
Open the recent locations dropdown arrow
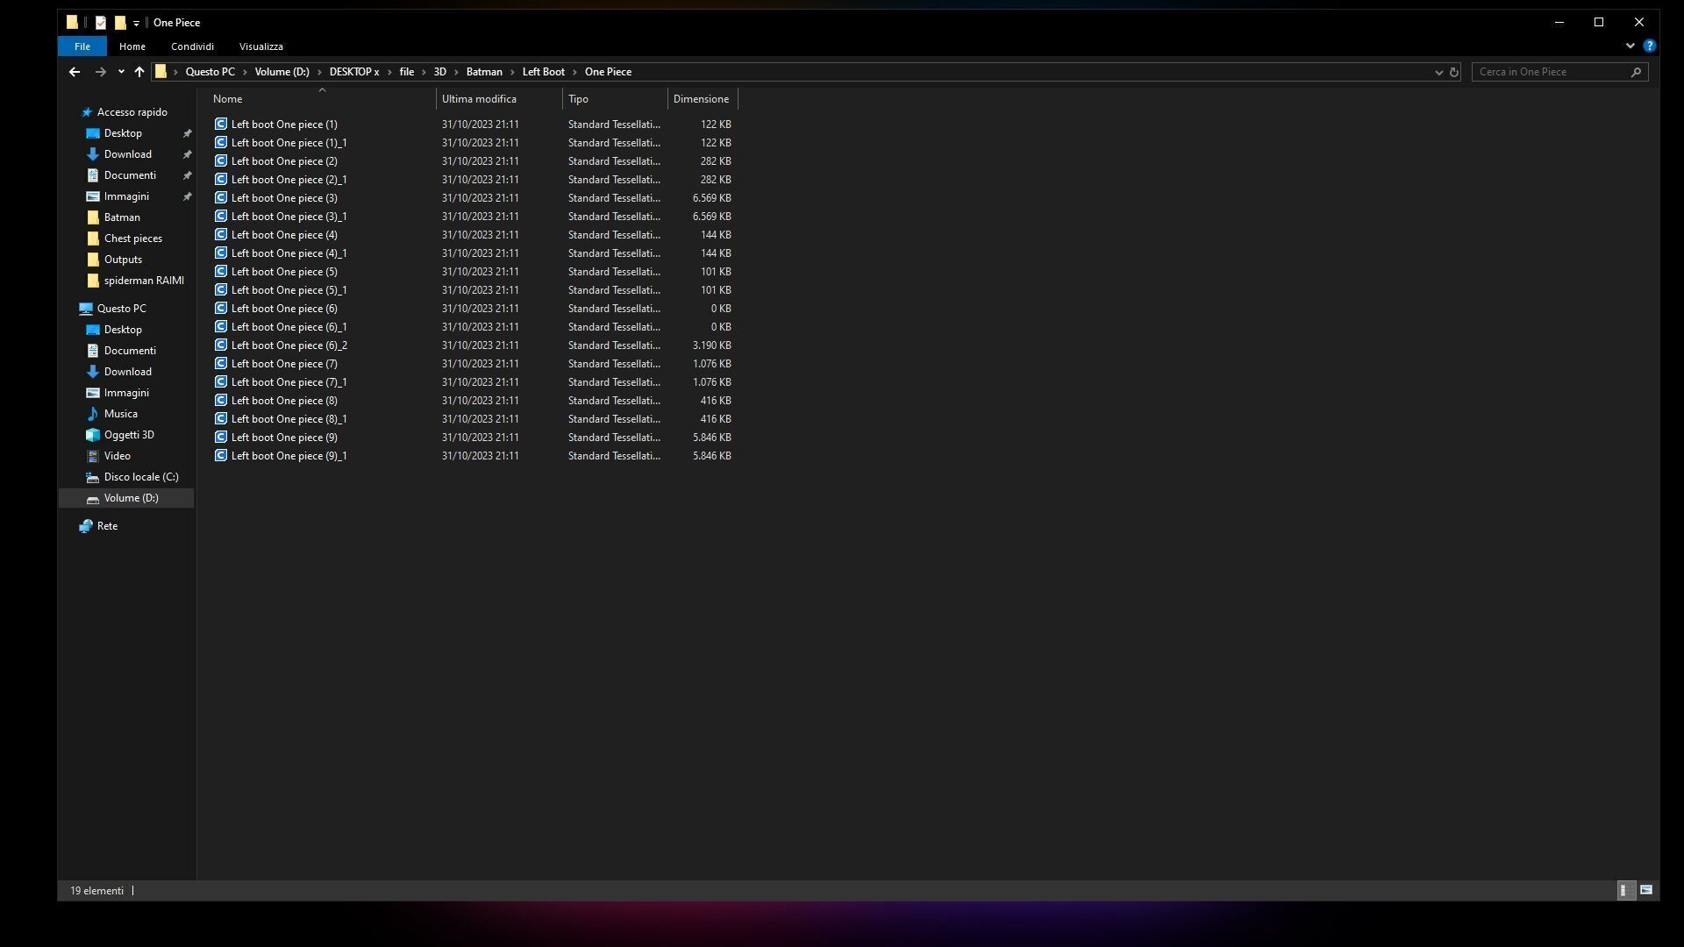(121, 72)
